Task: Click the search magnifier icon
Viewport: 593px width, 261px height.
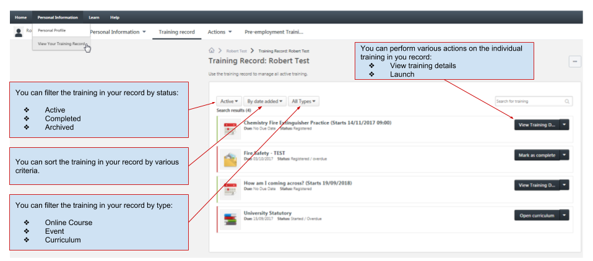Action: click(x=567, y=101)
